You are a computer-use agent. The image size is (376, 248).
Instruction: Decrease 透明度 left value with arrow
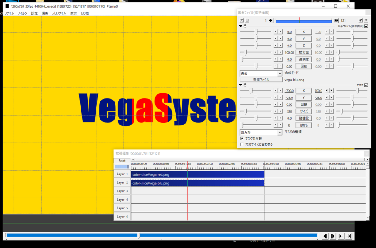pos(276,59)
